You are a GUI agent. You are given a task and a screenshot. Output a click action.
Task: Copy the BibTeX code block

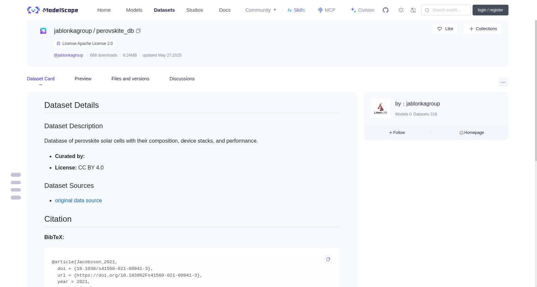pos(328,259)
